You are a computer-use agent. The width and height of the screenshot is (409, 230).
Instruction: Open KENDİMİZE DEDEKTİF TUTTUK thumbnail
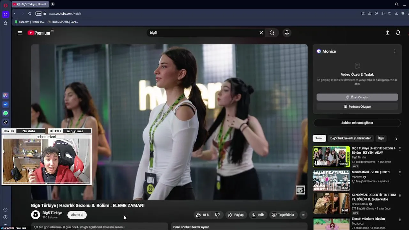[331, 203]
